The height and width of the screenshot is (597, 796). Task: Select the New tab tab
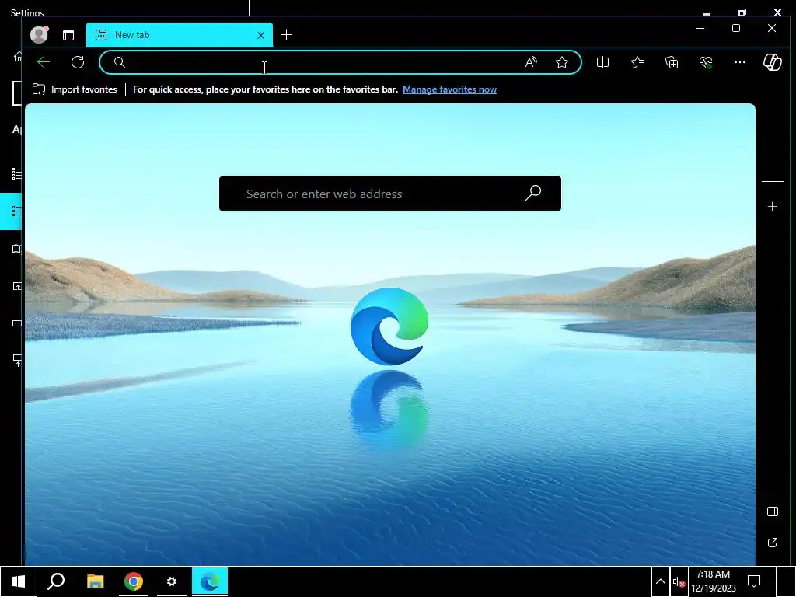click(x=180, y=34)
